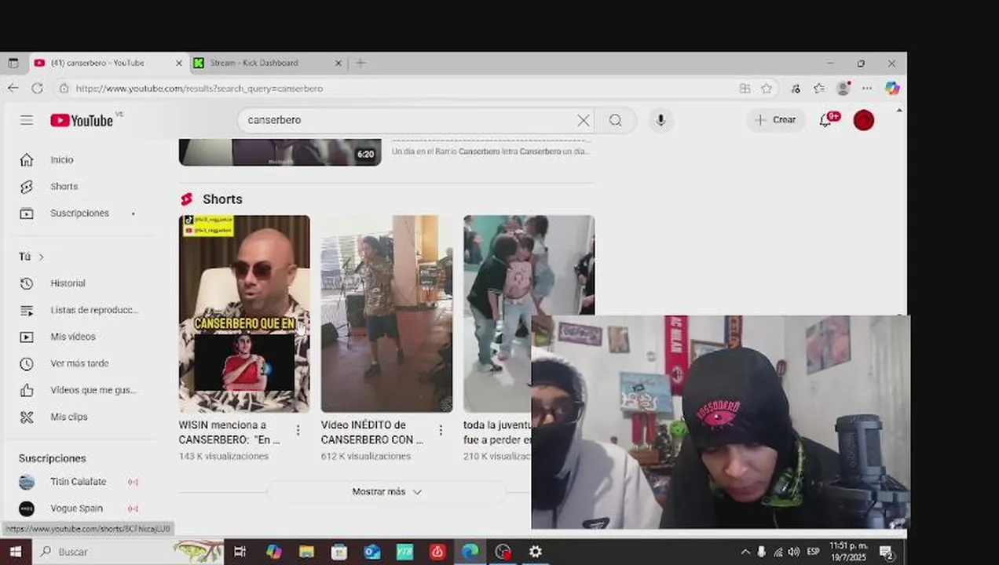Click the browser address bar URL
The width and height of the screenshot is (999, 565).
[x=199, y=89]
